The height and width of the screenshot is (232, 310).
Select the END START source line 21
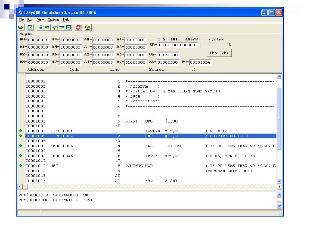(x=151, y=181)
